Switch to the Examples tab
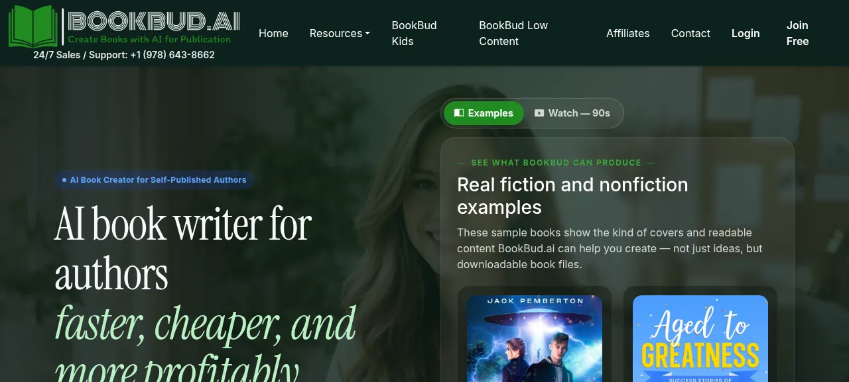849x382 pixels. (484, 113)
